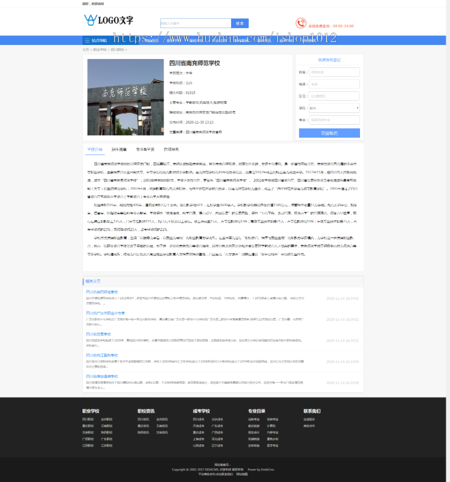Screen dimensions: 450x482
Task: Click 商务合作 under 联系我们
Action: click(x=309, y=426)
